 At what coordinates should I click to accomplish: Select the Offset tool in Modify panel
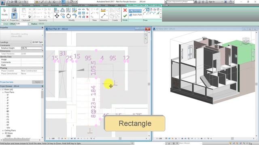[x=63, y=10]
